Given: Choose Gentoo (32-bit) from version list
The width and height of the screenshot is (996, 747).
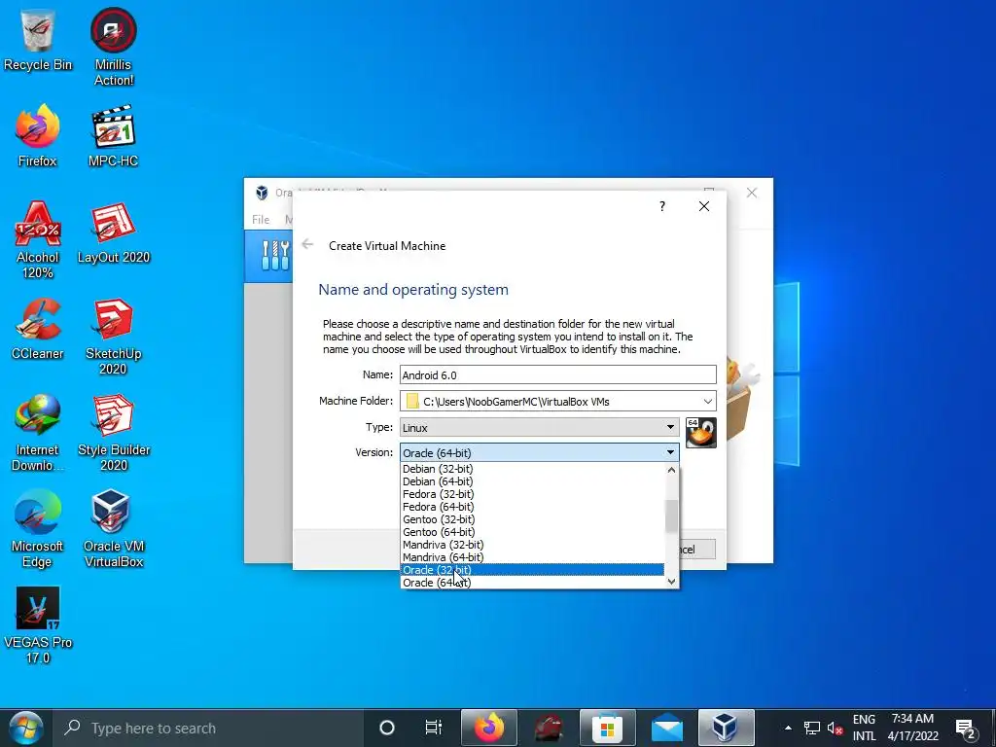Looking at the screenshot, I should coord(532,519).
